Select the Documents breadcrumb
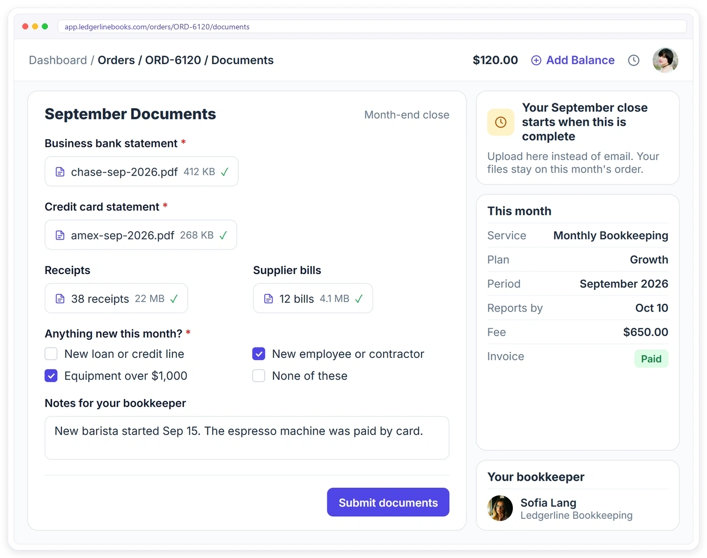This screenshot has width=707, height=558. 243,60
